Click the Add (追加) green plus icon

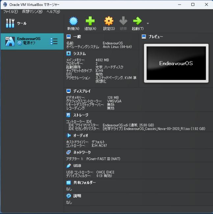pyautogui.click(x=90, y=21)
